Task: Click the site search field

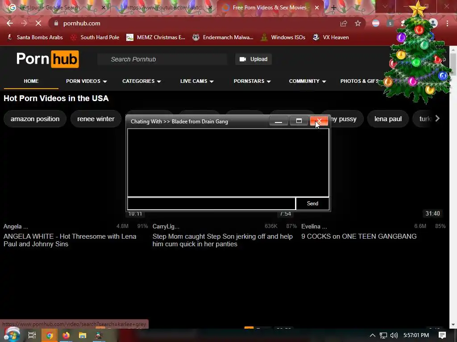Action: tap(162, 59)
